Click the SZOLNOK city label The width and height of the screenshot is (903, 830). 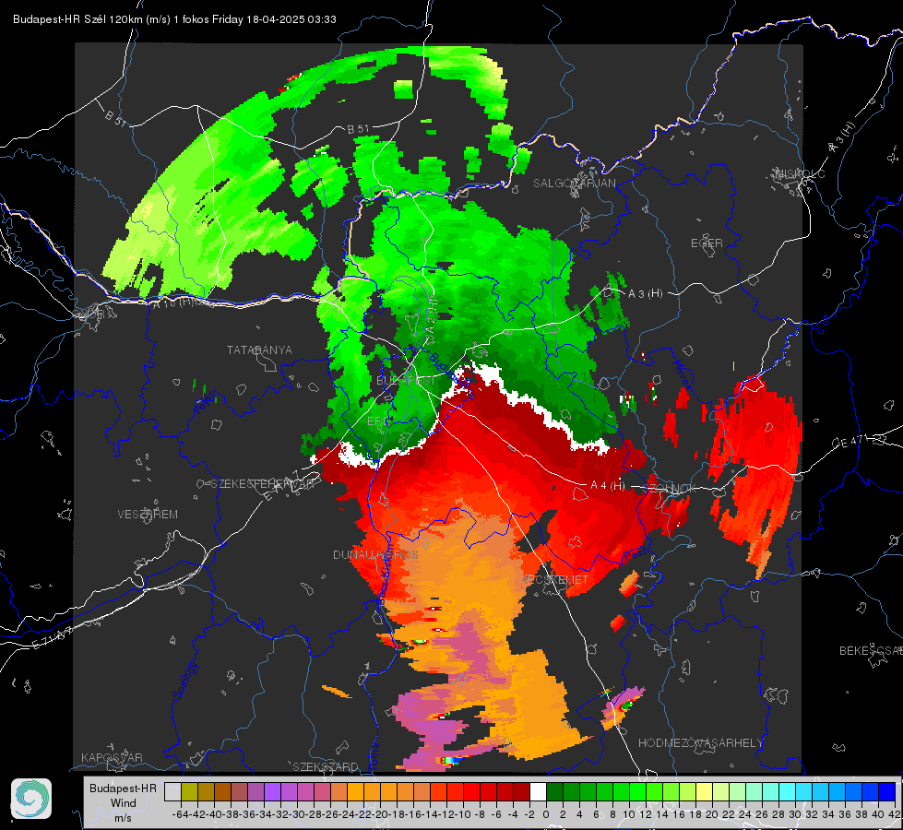coord(671,488)
